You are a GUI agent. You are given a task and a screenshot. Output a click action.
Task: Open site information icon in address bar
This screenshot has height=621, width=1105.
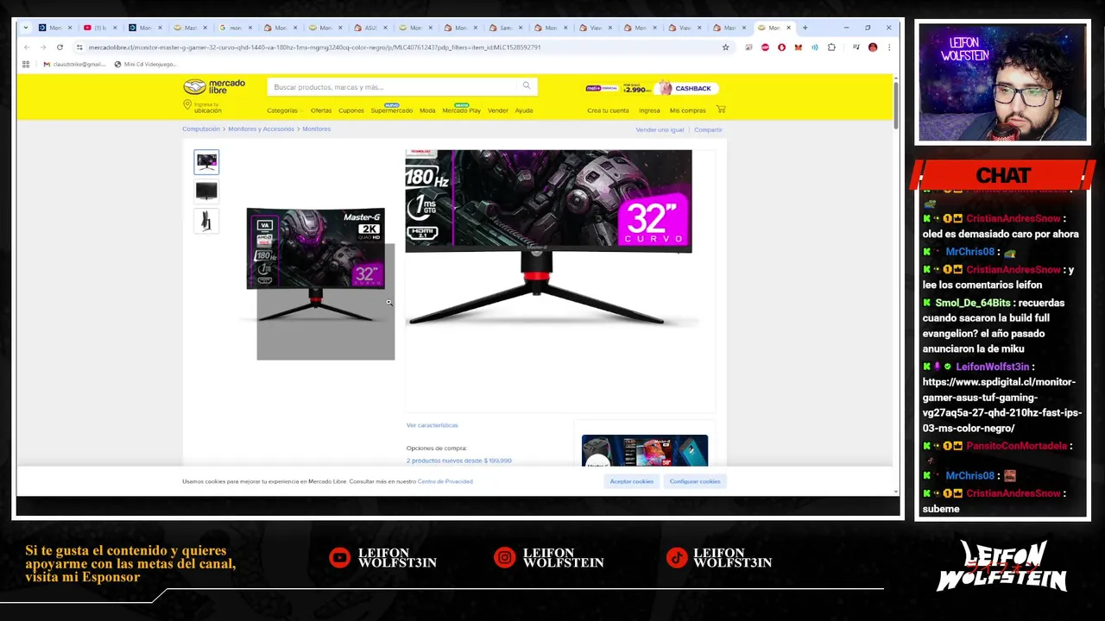coord(79,47)
